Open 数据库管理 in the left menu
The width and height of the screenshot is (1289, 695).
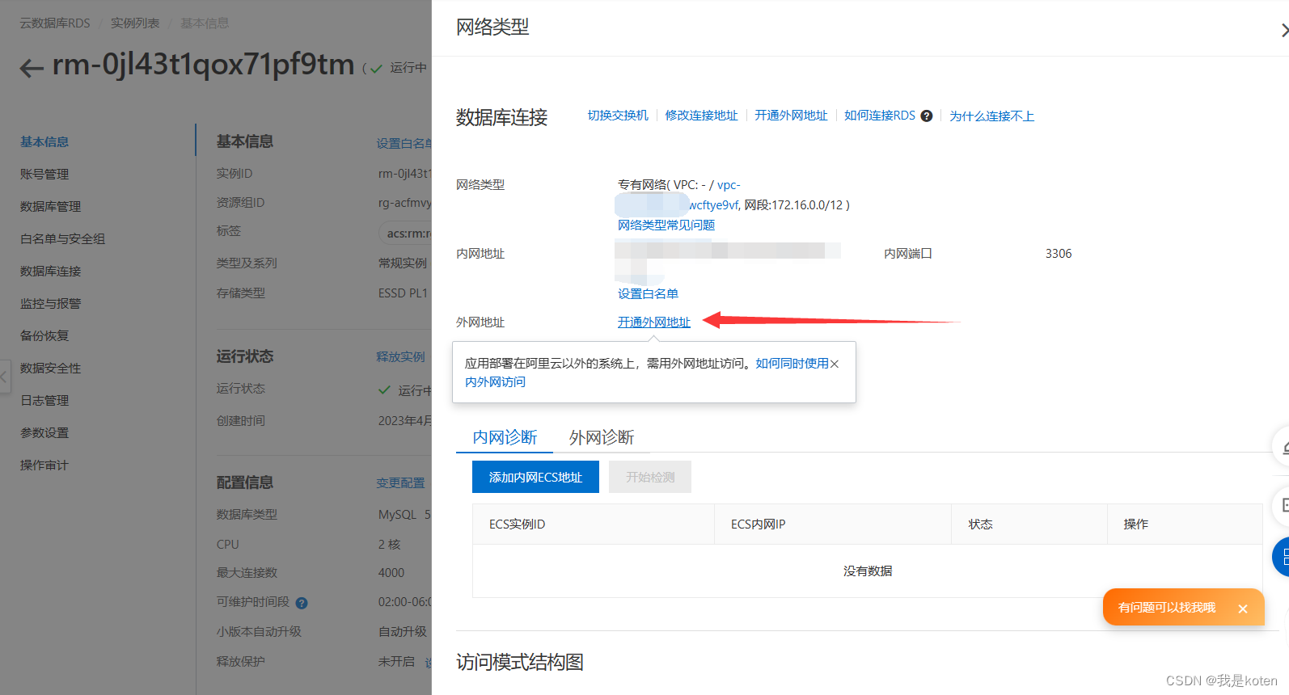pos(50,206)
